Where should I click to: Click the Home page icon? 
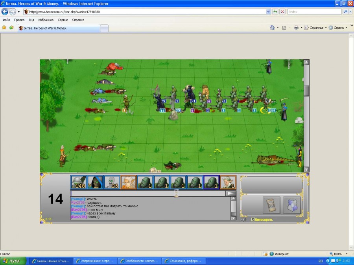[x=272, y=27]
